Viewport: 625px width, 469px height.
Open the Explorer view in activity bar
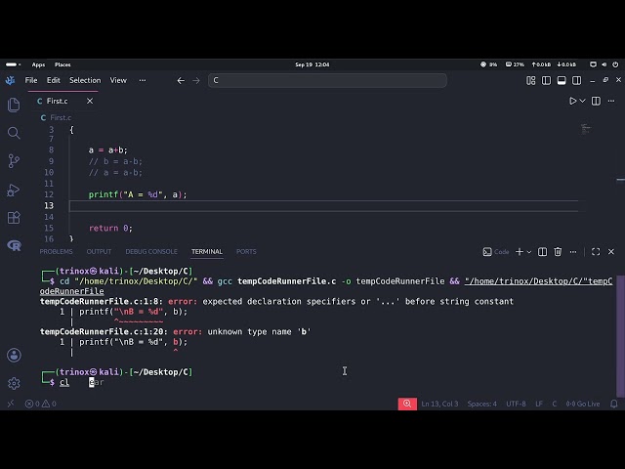14,105
